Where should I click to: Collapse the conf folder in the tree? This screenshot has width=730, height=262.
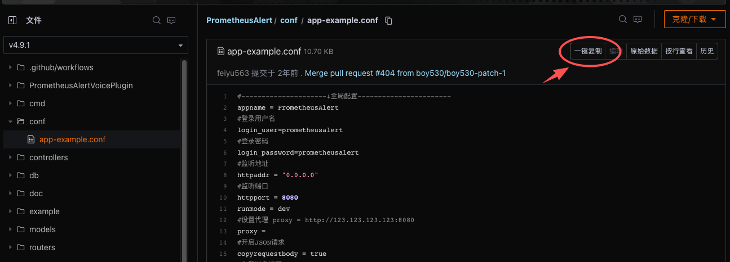pyautogui.click(x=10, y=121)
